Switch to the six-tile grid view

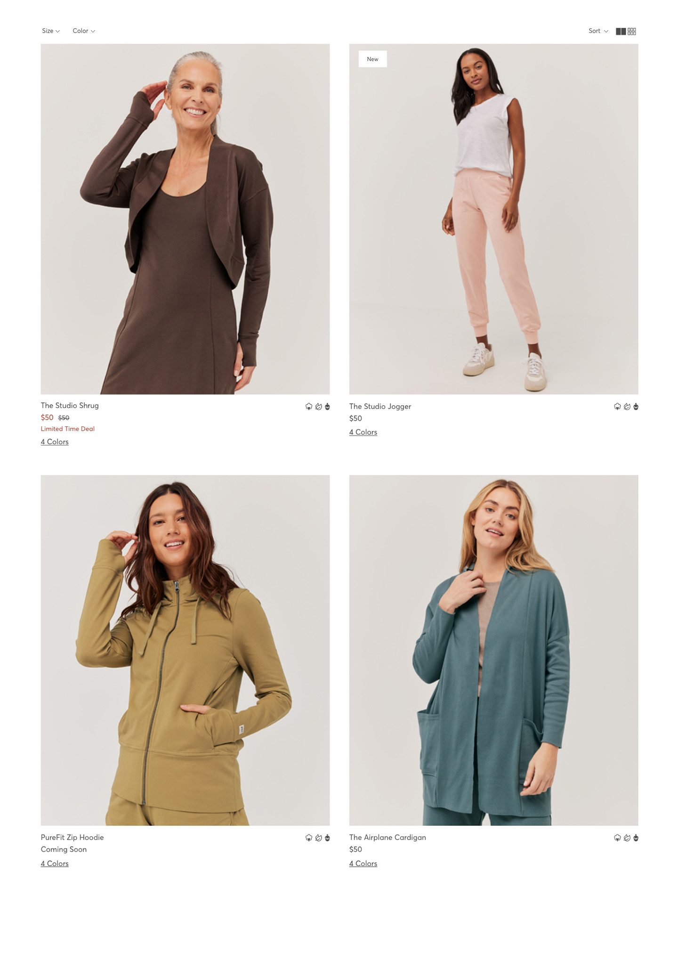click(632, 31)
